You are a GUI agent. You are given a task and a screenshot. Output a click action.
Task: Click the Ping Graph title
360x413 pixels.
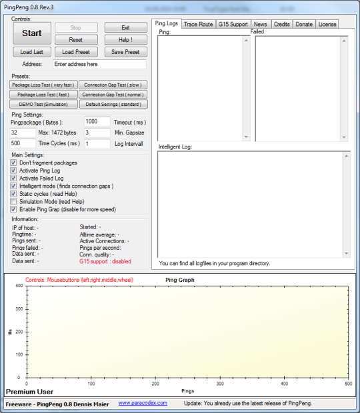pos(180,280)
